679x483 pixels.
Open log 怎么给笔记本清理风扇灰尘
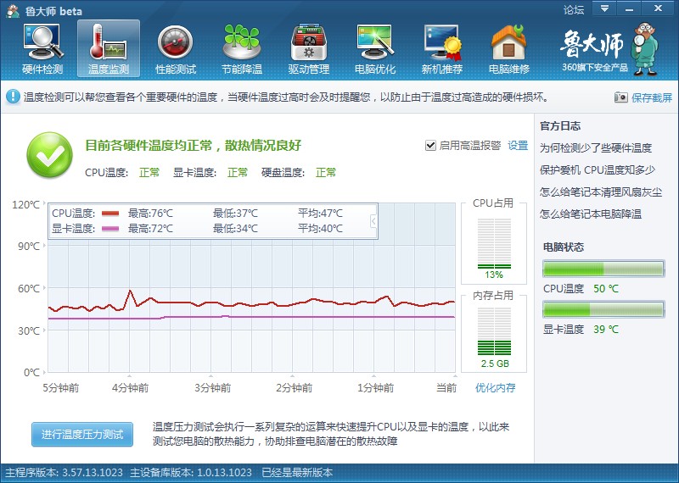[x=601, y=192]
